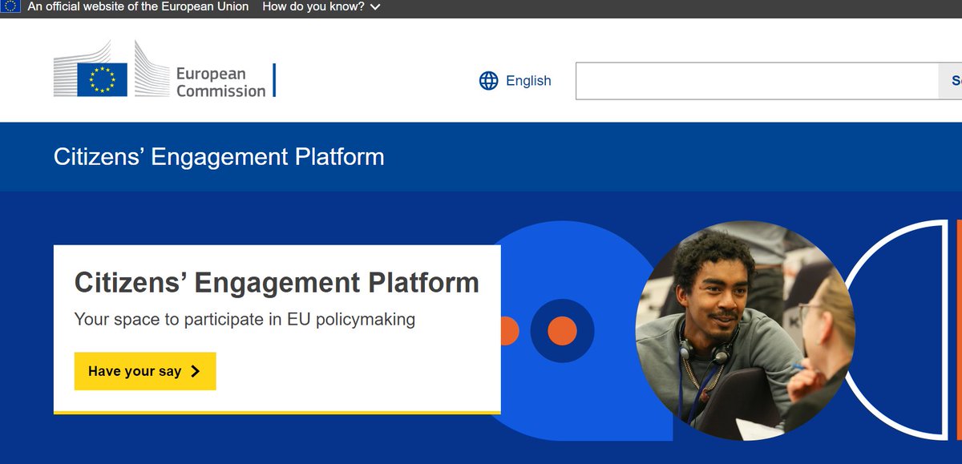Click the 'Have your say' button
962x464 pixels.
coord(145,371)
